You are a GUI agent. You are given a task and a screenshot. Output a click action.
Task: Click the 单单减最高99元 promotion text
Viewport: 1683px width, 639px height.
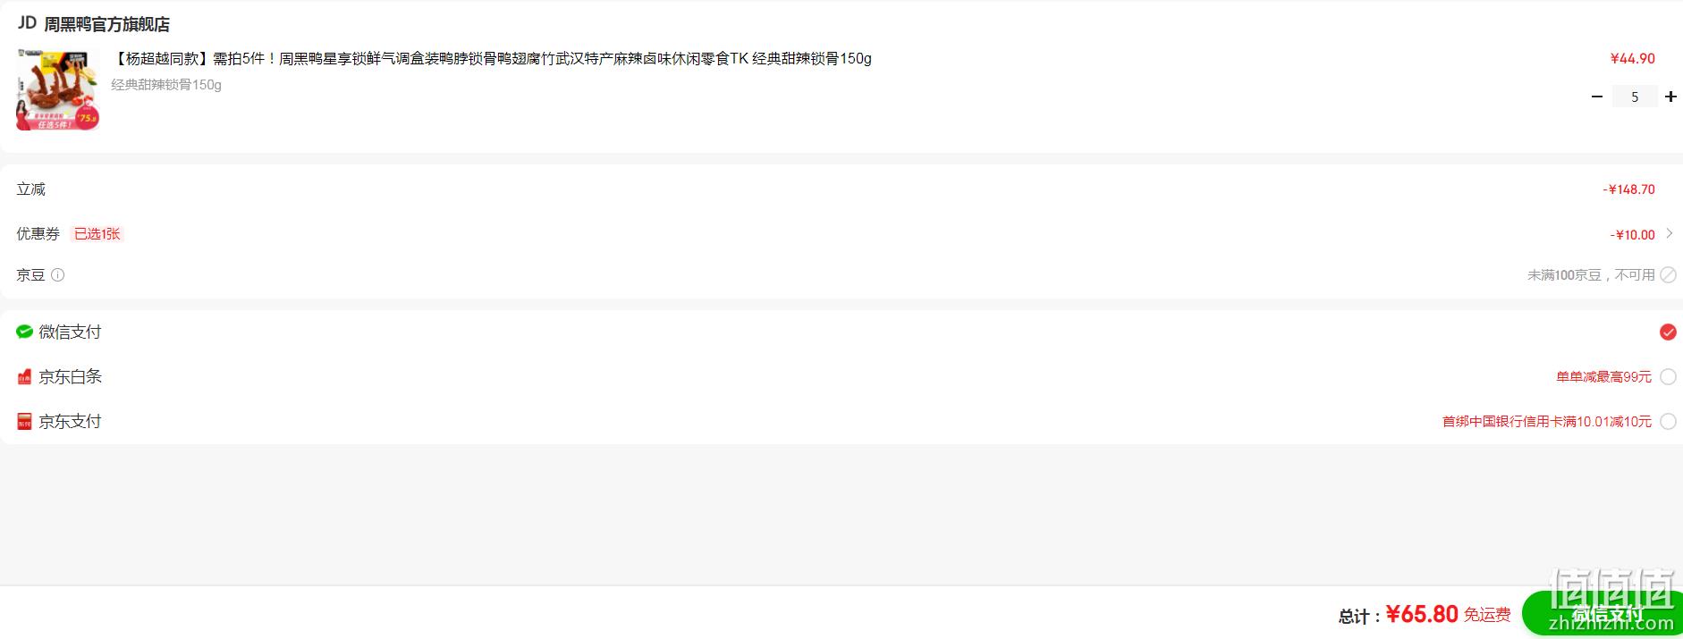pos(1603,377)
